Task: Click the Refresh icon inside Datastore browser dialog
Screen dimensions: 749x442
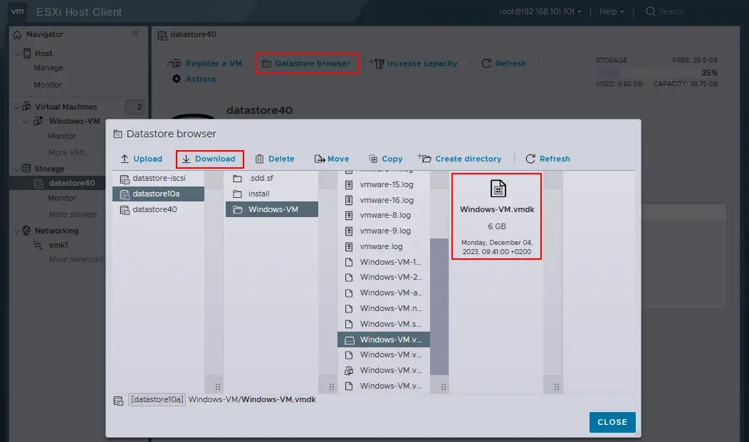Action: pyautogui.click(x=530, y=159)
